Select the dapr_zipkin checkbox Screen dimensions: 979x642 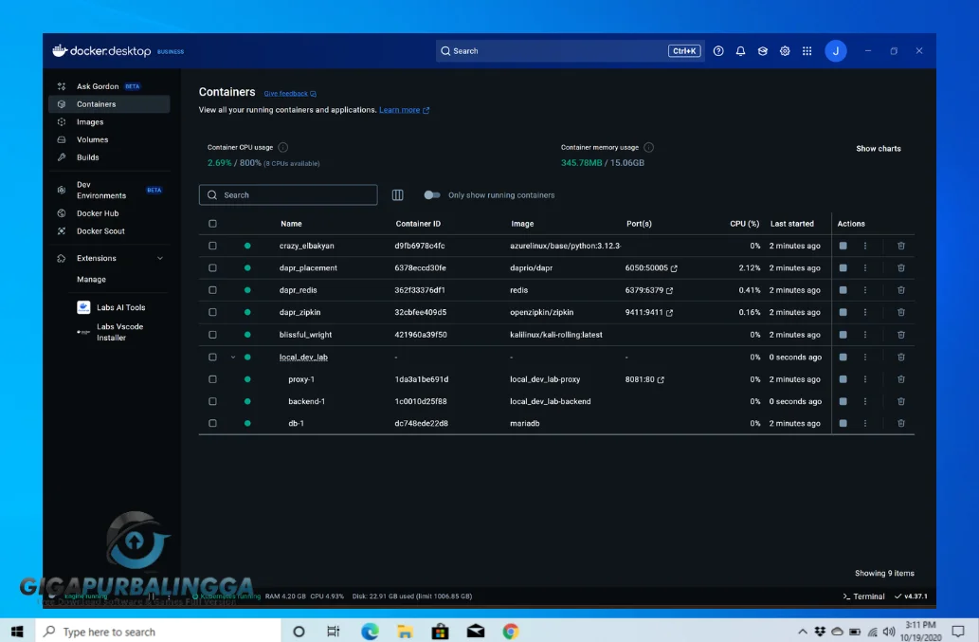[212, 312]
